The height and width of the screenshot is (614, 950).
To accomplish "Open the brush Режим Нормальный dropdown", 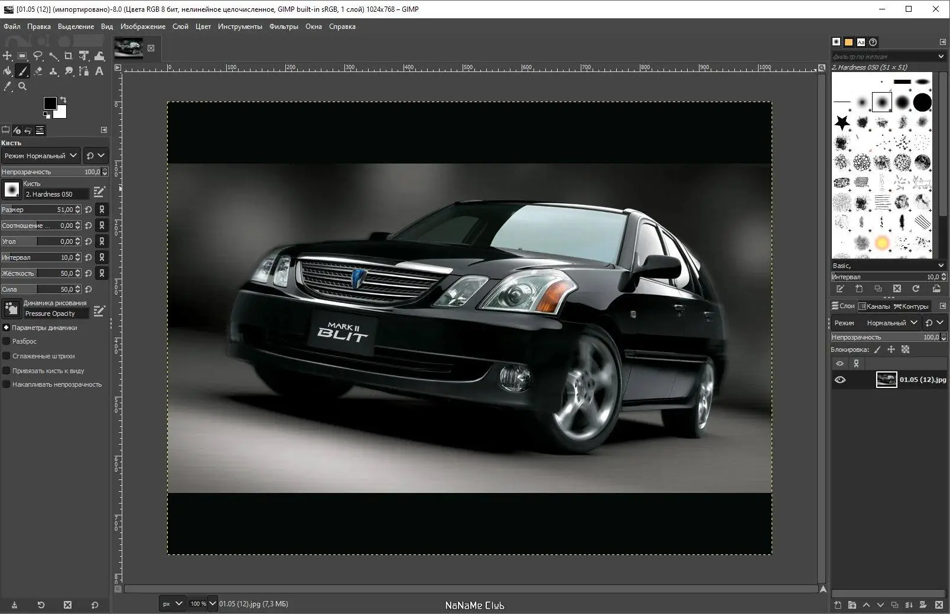I will pos(40,155).
